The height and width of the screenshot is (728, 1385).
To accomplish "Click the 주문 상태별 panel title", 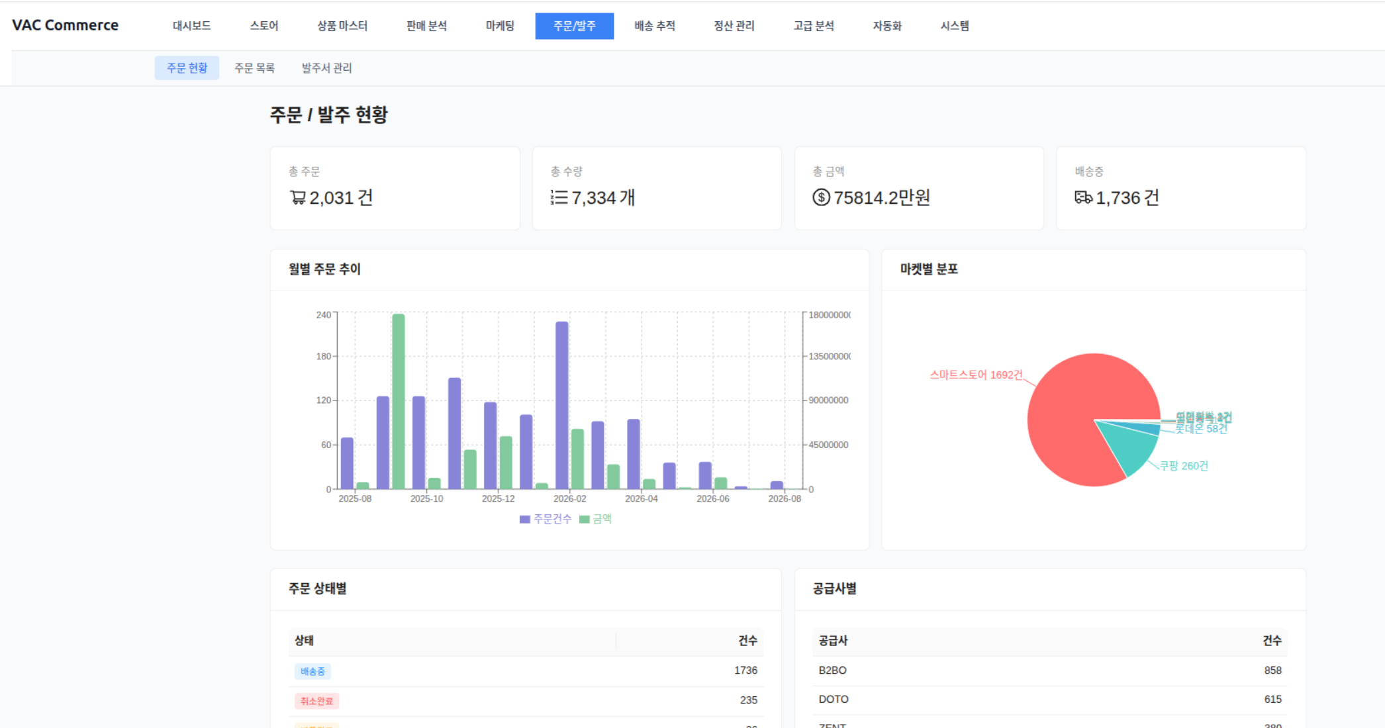I will pyautogui.click(x=317, y=589).
